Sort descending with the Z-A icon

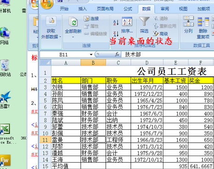pos(116,34)
